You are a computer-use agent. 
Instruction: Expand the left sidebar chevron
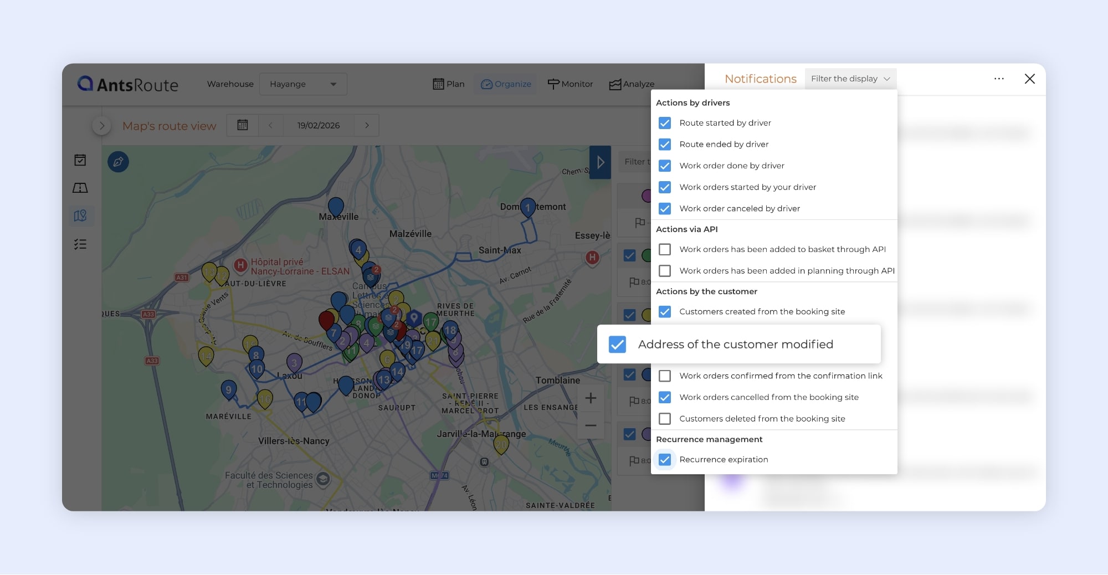click(x=101, y=126)
